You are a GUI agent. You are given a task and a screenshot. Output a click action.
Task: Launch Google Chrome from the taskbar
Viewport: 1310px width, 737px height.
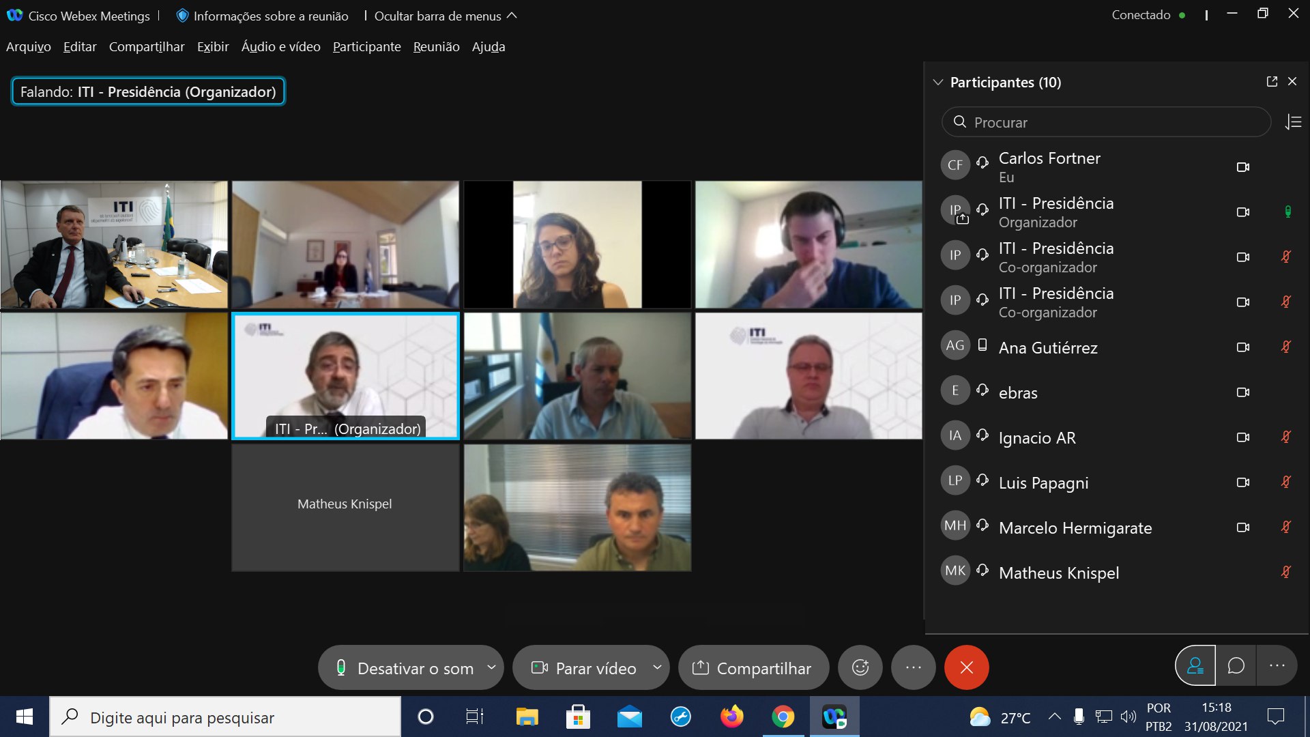783,717
